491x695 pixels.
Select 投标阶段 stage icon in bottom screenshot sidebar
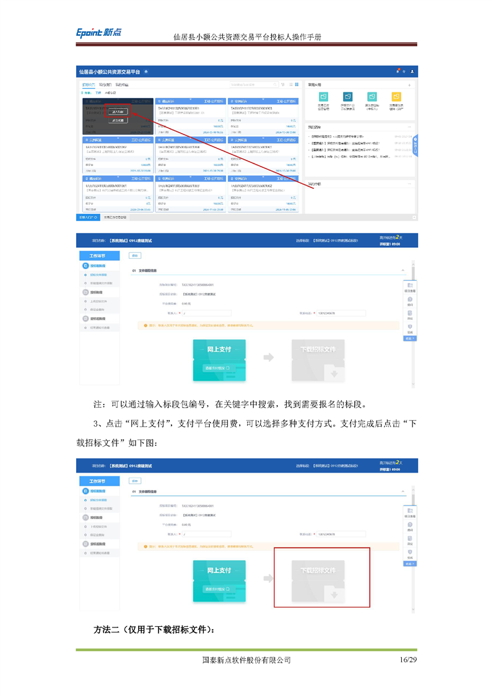[86, 517]
